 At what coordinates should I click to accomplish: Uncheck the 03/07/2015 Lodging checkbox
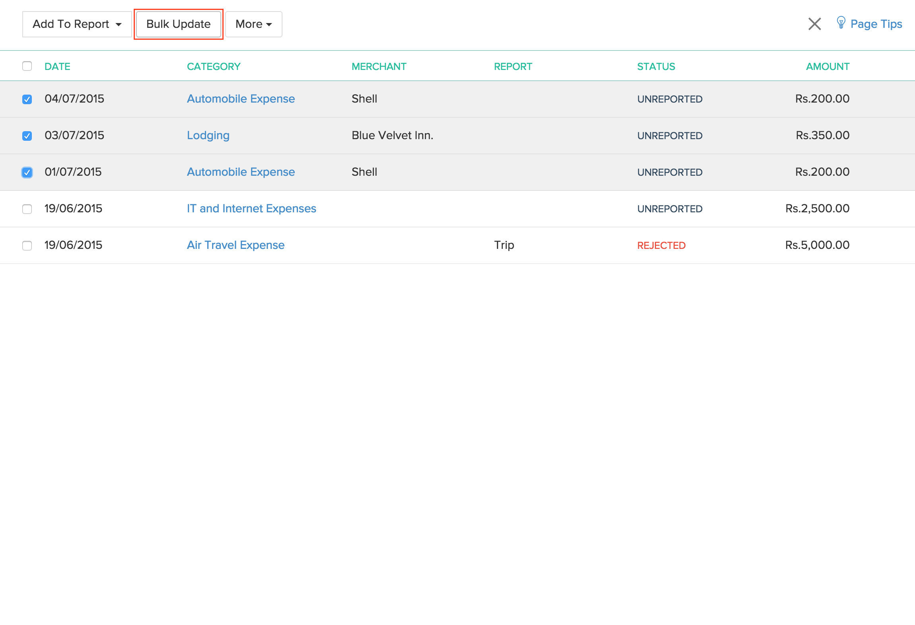coord(27,136)
